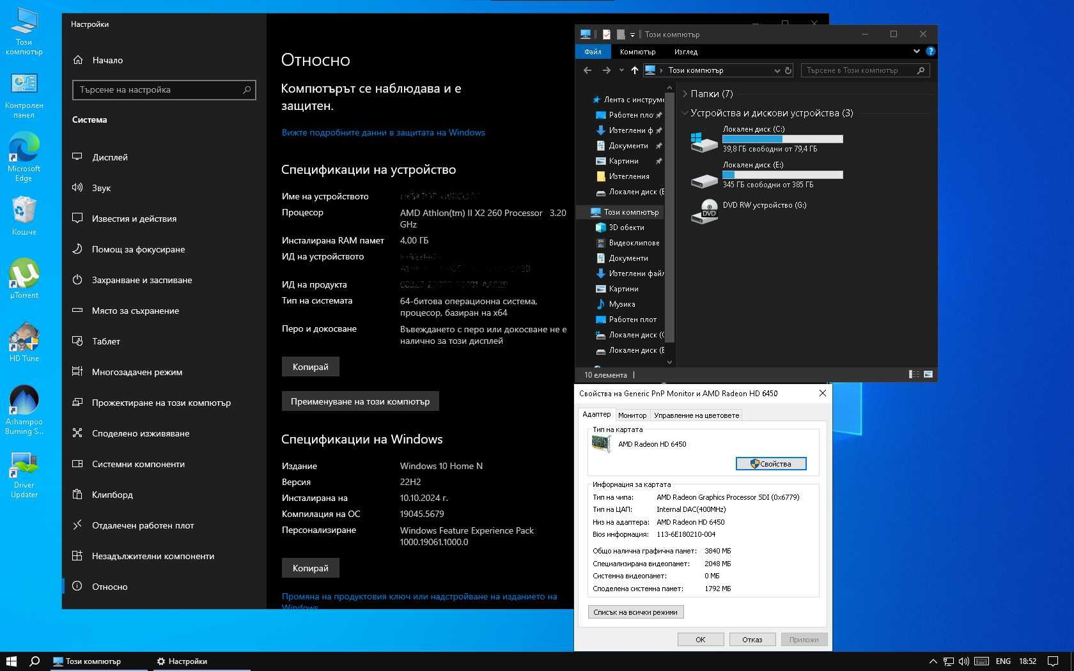Image resolution: width=1074 pixels, height=671 pixels.
Task: Click Списък на всички режими button
Action: (635, 612)
